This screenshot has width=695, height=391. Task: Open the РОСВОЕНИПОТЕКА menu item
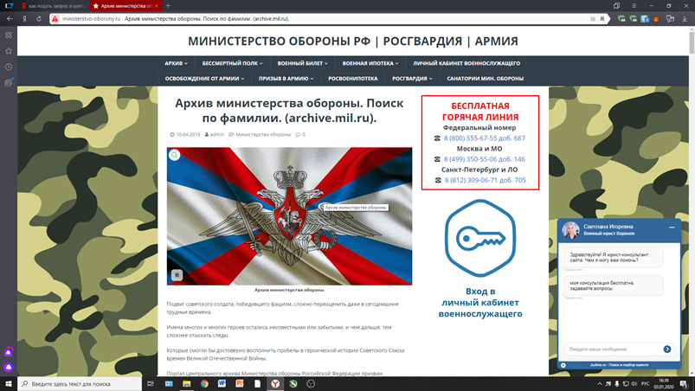coord(353,79)
